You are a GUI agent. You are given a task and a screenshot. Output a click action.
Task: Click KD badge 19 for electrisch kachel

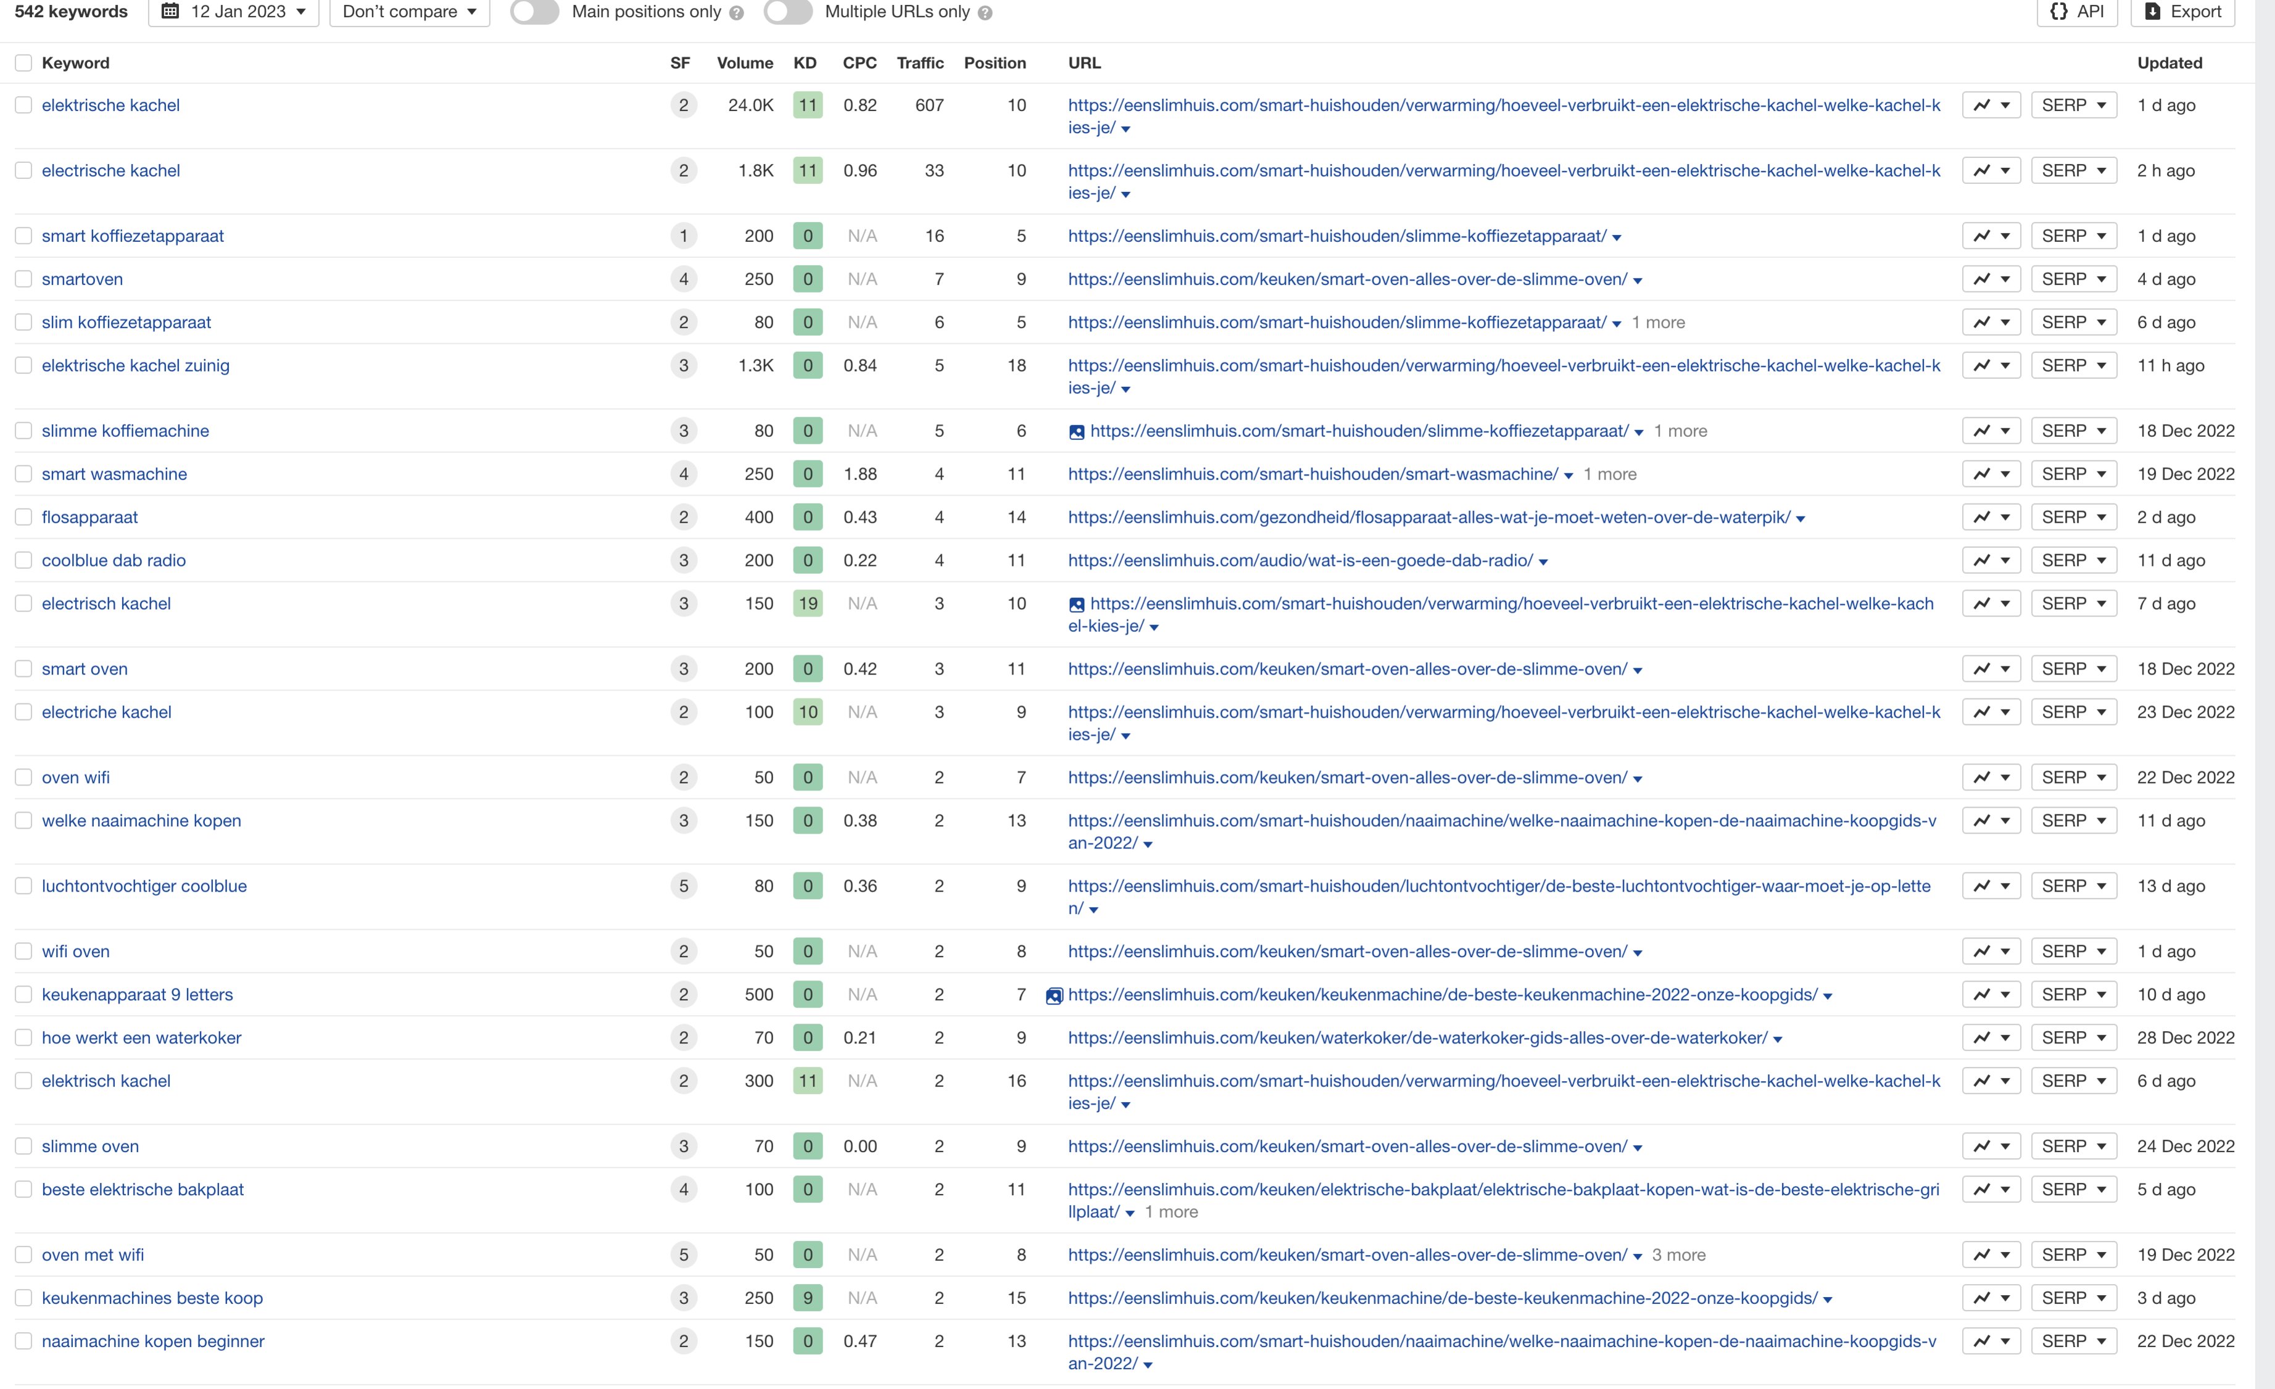[808, 604]
